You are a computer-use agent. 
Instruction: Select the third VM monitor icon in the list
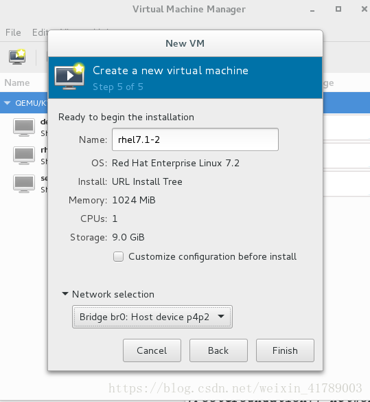point(24,184)
